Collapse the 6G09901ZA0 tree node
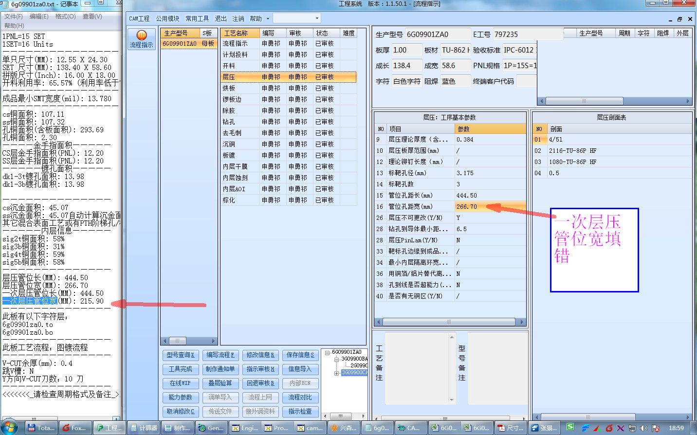The width and height of the screenshot is (697, 435). pos(328,352)
